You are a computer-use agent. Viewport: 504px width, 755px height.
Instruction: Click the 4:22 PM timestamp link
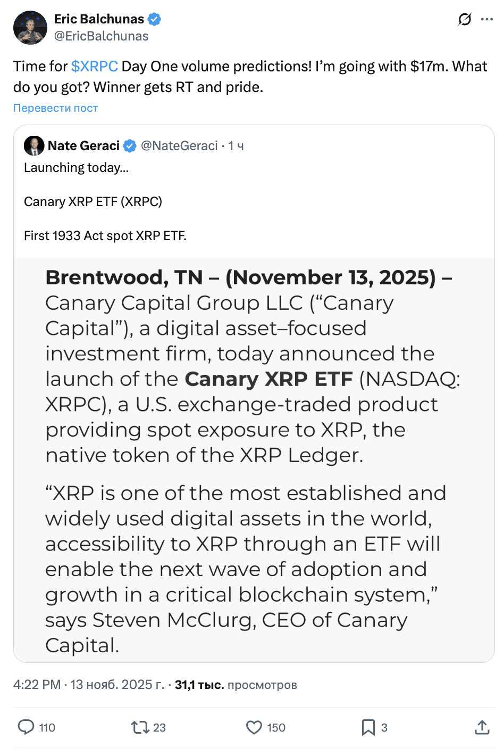point(36,685)
